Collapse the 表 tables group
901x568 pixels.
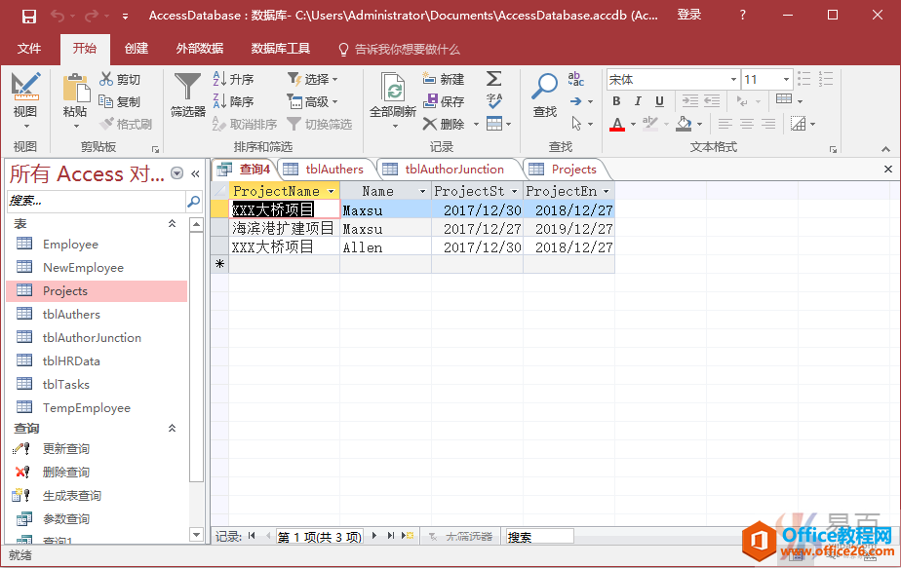173,224
